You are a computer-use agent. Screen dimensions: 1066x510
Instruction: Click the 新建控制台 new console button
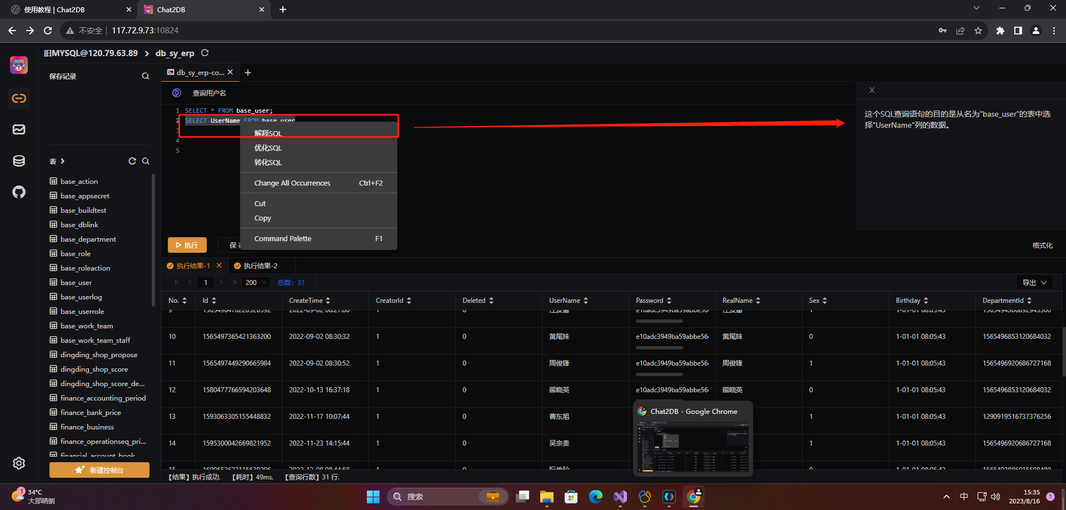coord(99,470)
